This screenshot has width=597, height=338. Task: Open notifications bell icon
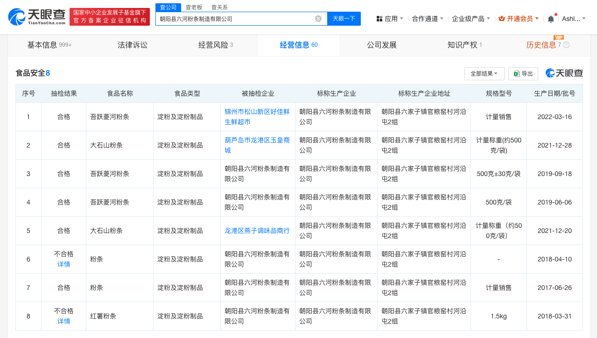tap(551, 19)
